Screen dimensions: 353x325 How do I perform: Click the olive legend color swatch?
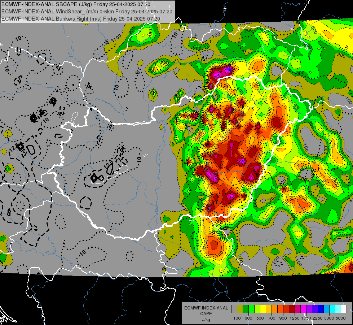pos(240,309)
